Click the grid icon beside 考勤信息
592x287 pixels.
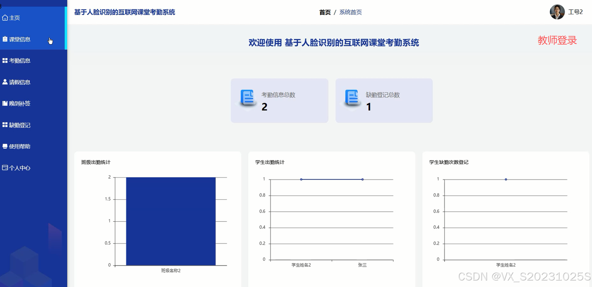[x=5, y=60]
